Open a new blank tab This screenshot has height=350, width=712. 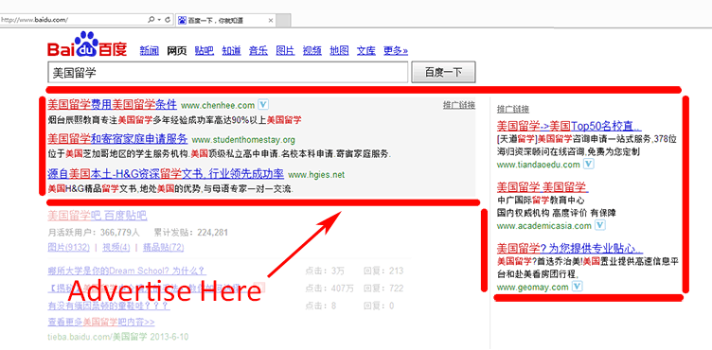coord(283,21)
